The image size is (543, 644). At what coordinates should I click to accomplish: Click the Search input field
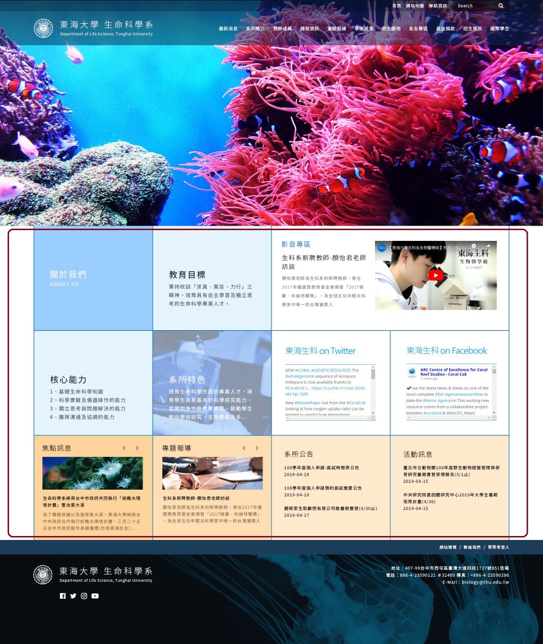[x=475, y=6]
